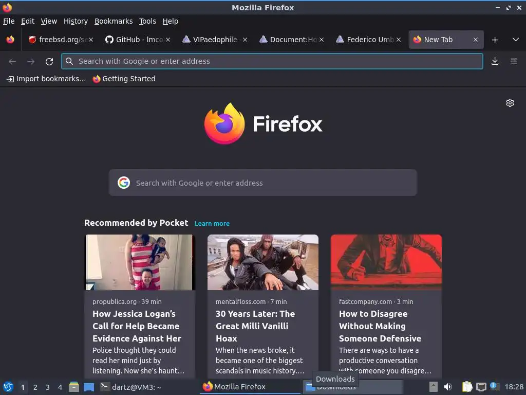This screenshot has height=395, width=526.
Task: Click the blue show desktop icon in taskbar
Action: [x=89, y=387]
